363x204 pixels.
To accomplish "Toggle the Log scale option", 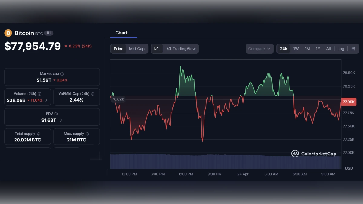I will pos(341,49).
